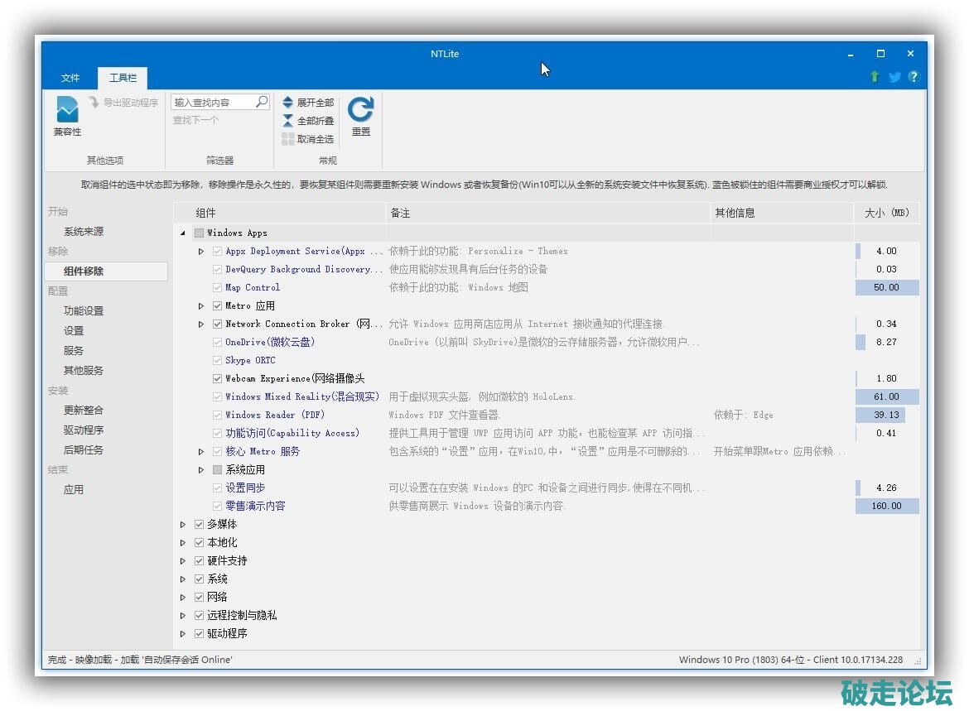
Task: Open the help question mark icon
Action: coord(914,77)
